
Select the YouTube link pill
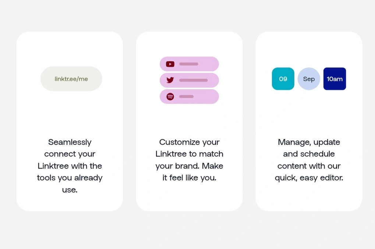coord(189,64)
